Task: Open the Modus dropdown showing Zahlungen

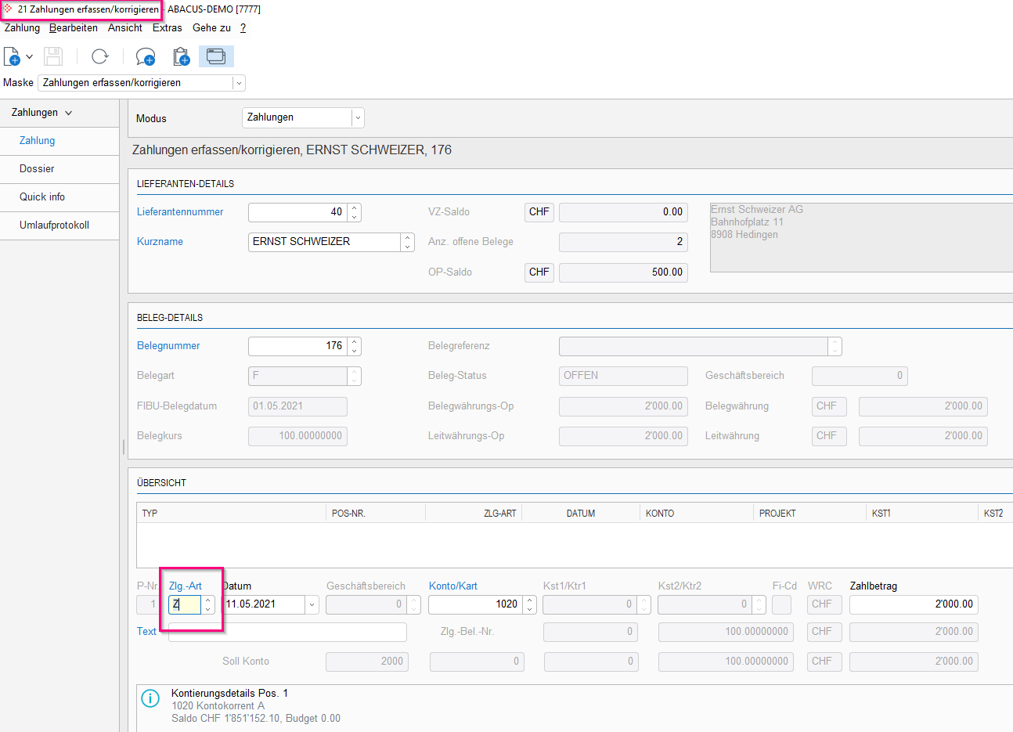Action: click(358, 118)
